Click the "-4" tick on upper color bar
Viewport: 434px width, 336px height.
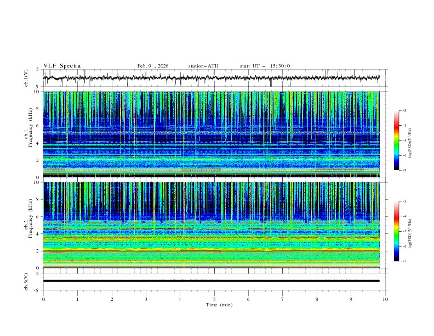(x=404, y=126)
